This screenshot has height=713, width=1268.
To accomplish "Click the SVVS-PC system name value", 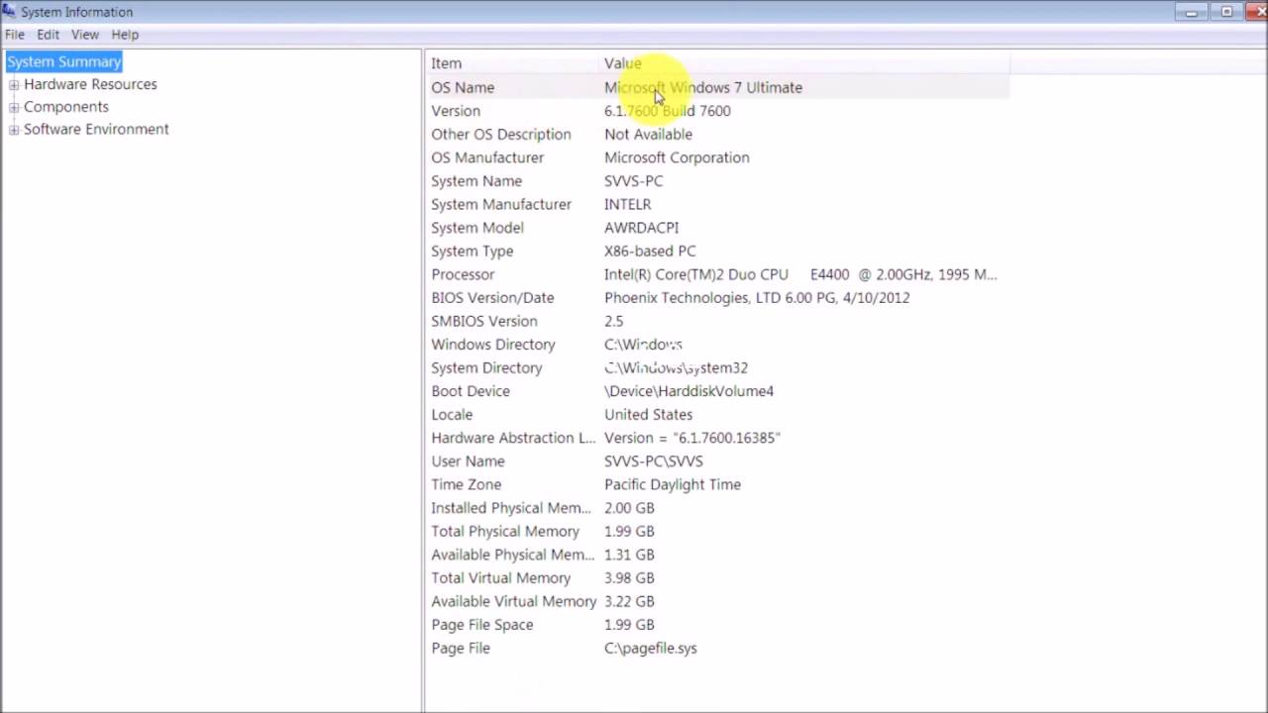I will 634,181.
